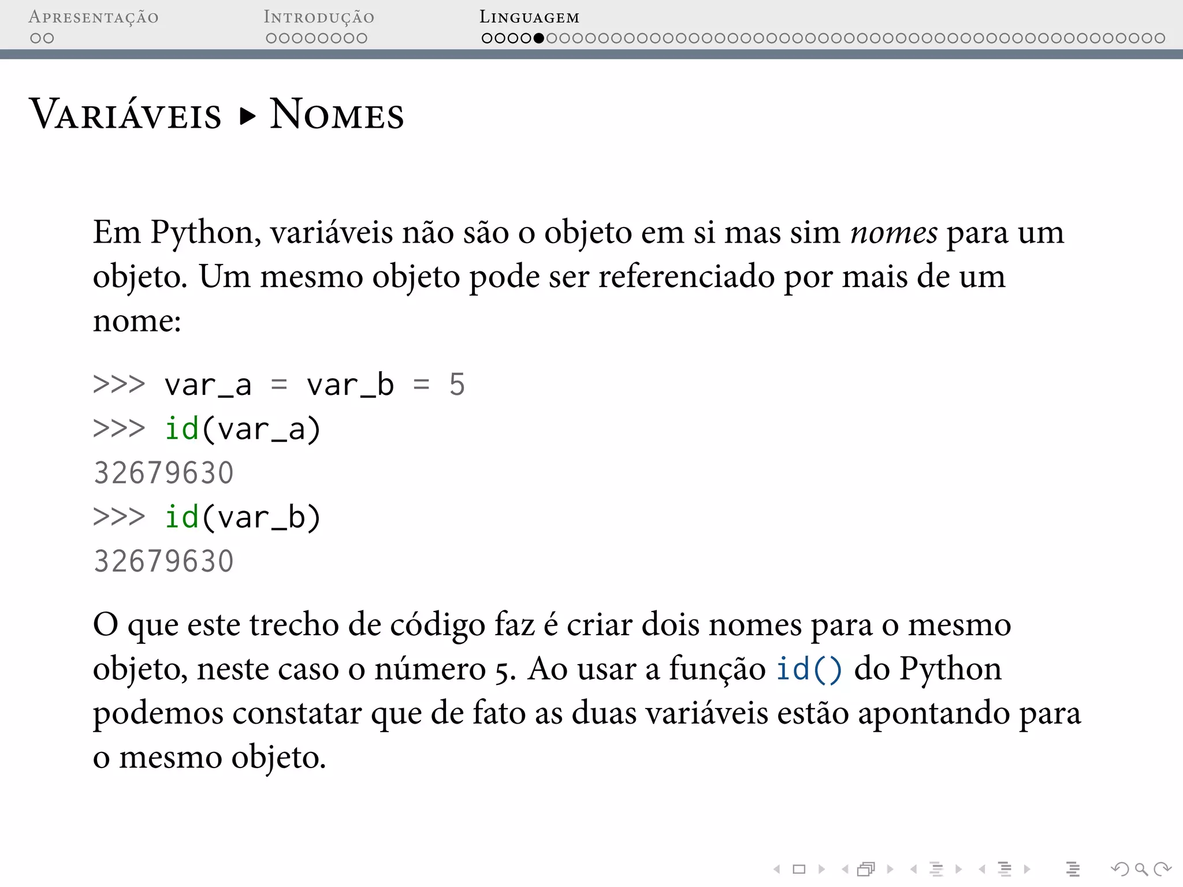Screen dimensions: 1183x887
Task: Select first slide circle under Introdução
Action: (x=271, y=38)
